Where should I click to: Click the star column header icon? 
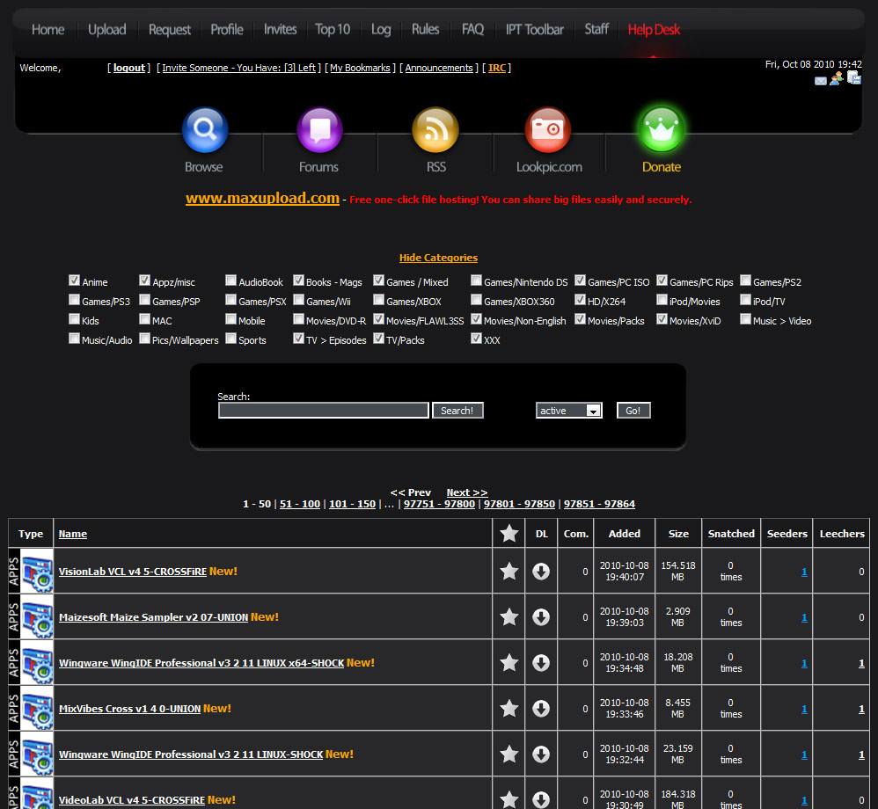pyautogui.click(x=509, y=534)
